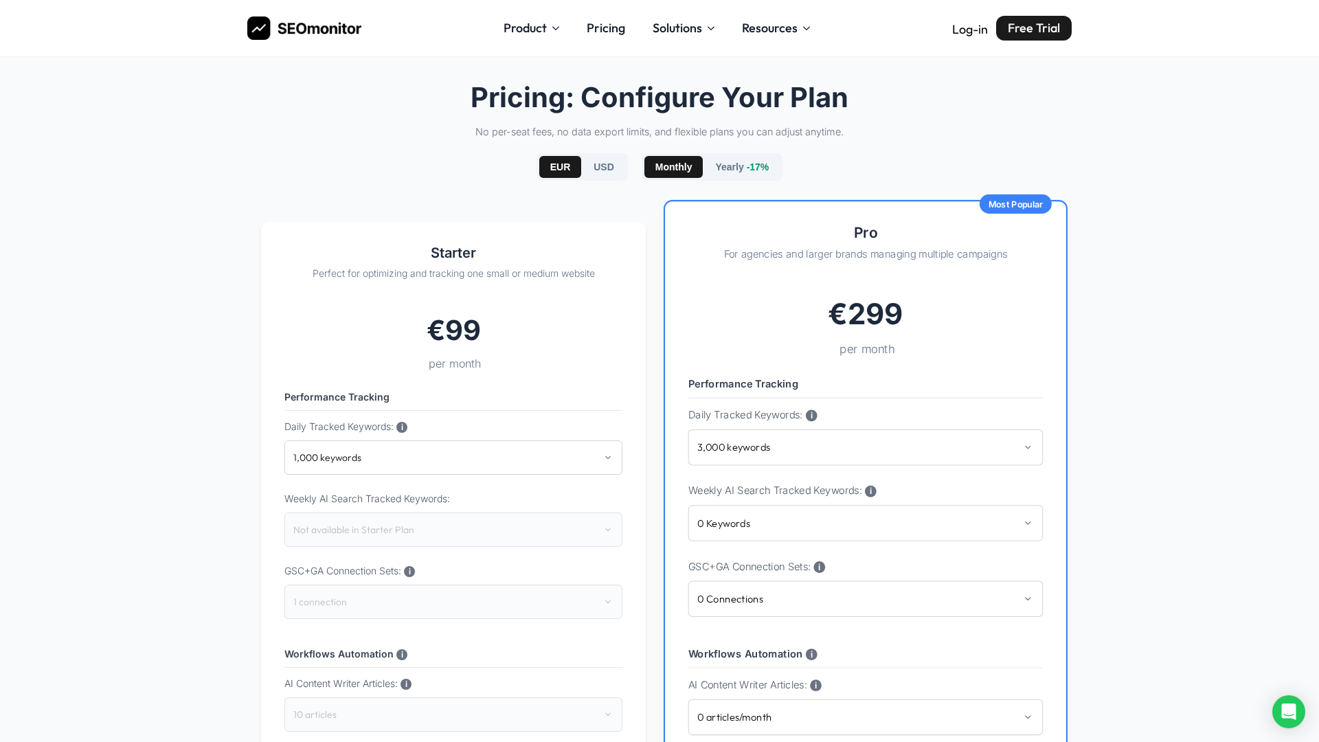Screen dimensions: 1319x742
Task: Switch currency to USD
Action: (603, 167)
